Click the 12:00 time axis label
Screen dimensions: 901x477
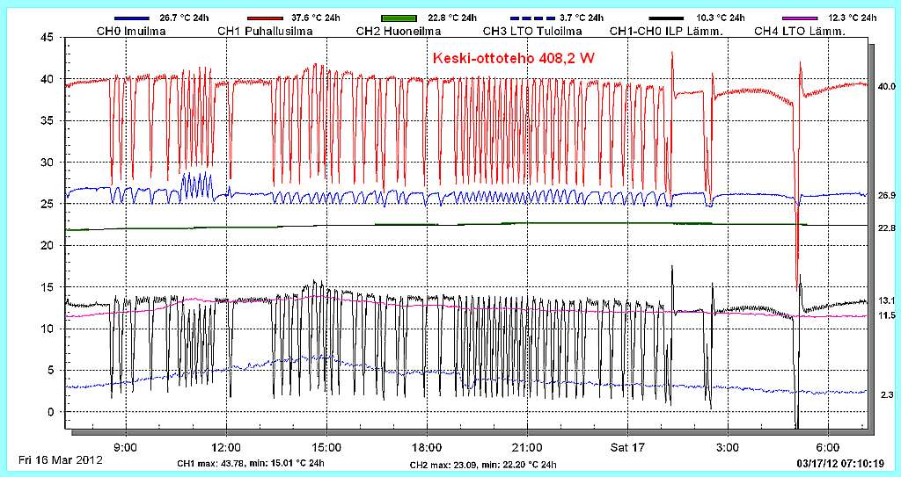(x=227, y=445)
